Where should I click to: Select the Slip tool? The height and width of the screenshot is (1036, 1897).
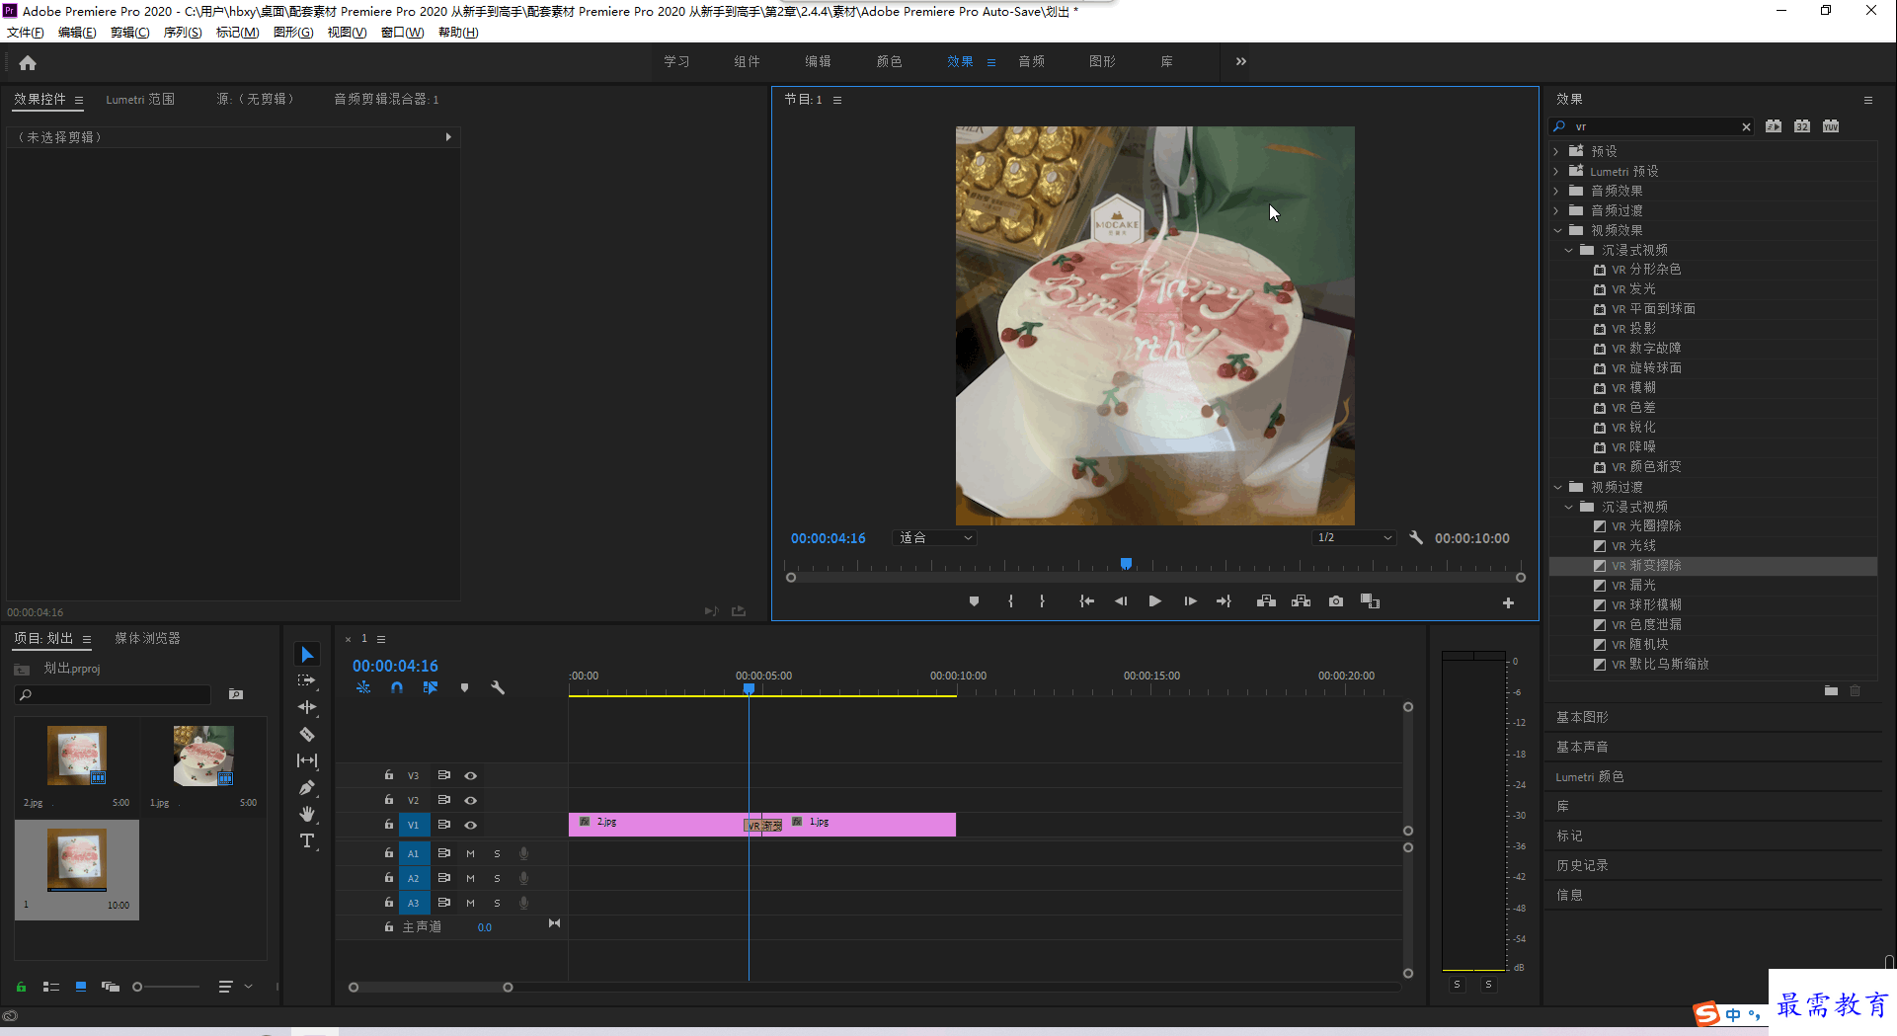pyautogui.click(x=307, y=760)
